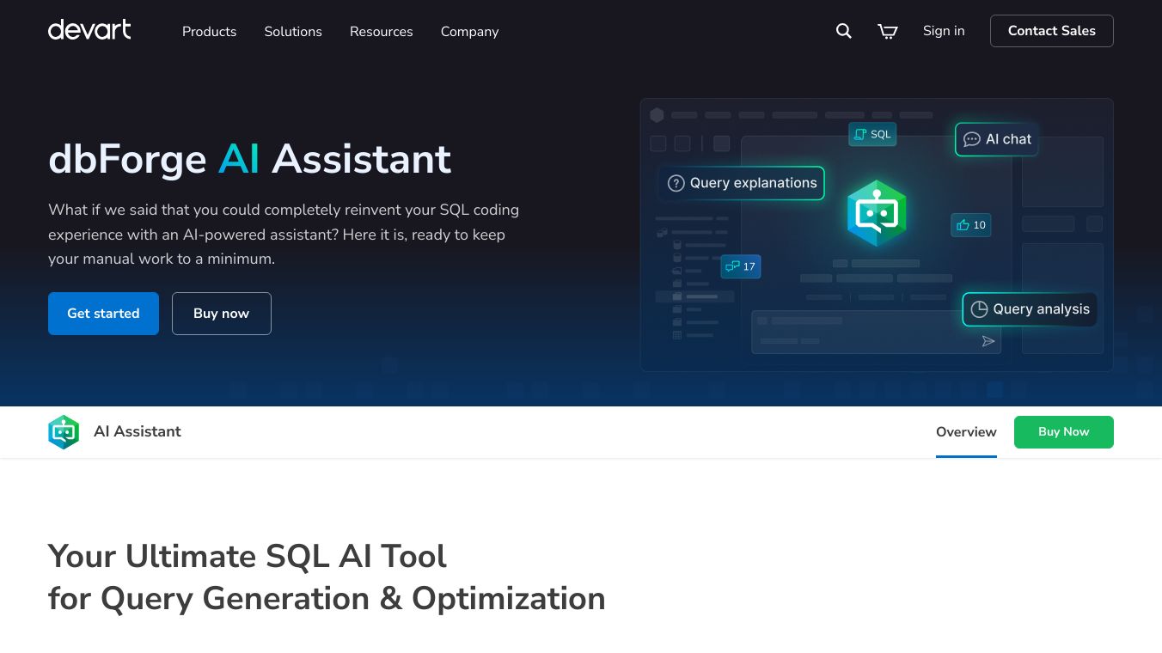Click the green Buy Now button
Image resolution: width=1162 pixels, height=653 pixels.
[x=1063, y=432]
